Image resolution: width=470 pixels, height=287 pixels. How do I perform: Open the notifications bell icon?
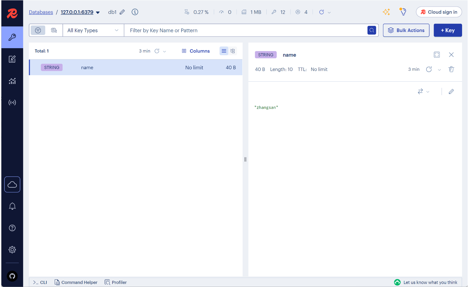coord(12,206)
